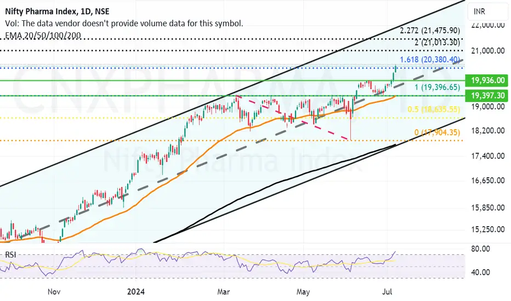511x301 pixels.
Task: Click the RSI 80.00 scale value
Action: click(480, 249)
